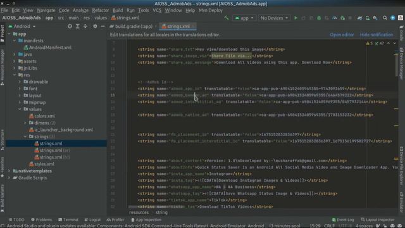
Task: Collapse the values folder
Action: pyautogui.click(x=20, y=109)
